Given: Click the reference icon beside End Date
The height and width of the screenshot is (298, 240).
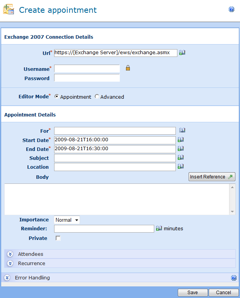Looking at the screenshot, I should tap(180, 149).
